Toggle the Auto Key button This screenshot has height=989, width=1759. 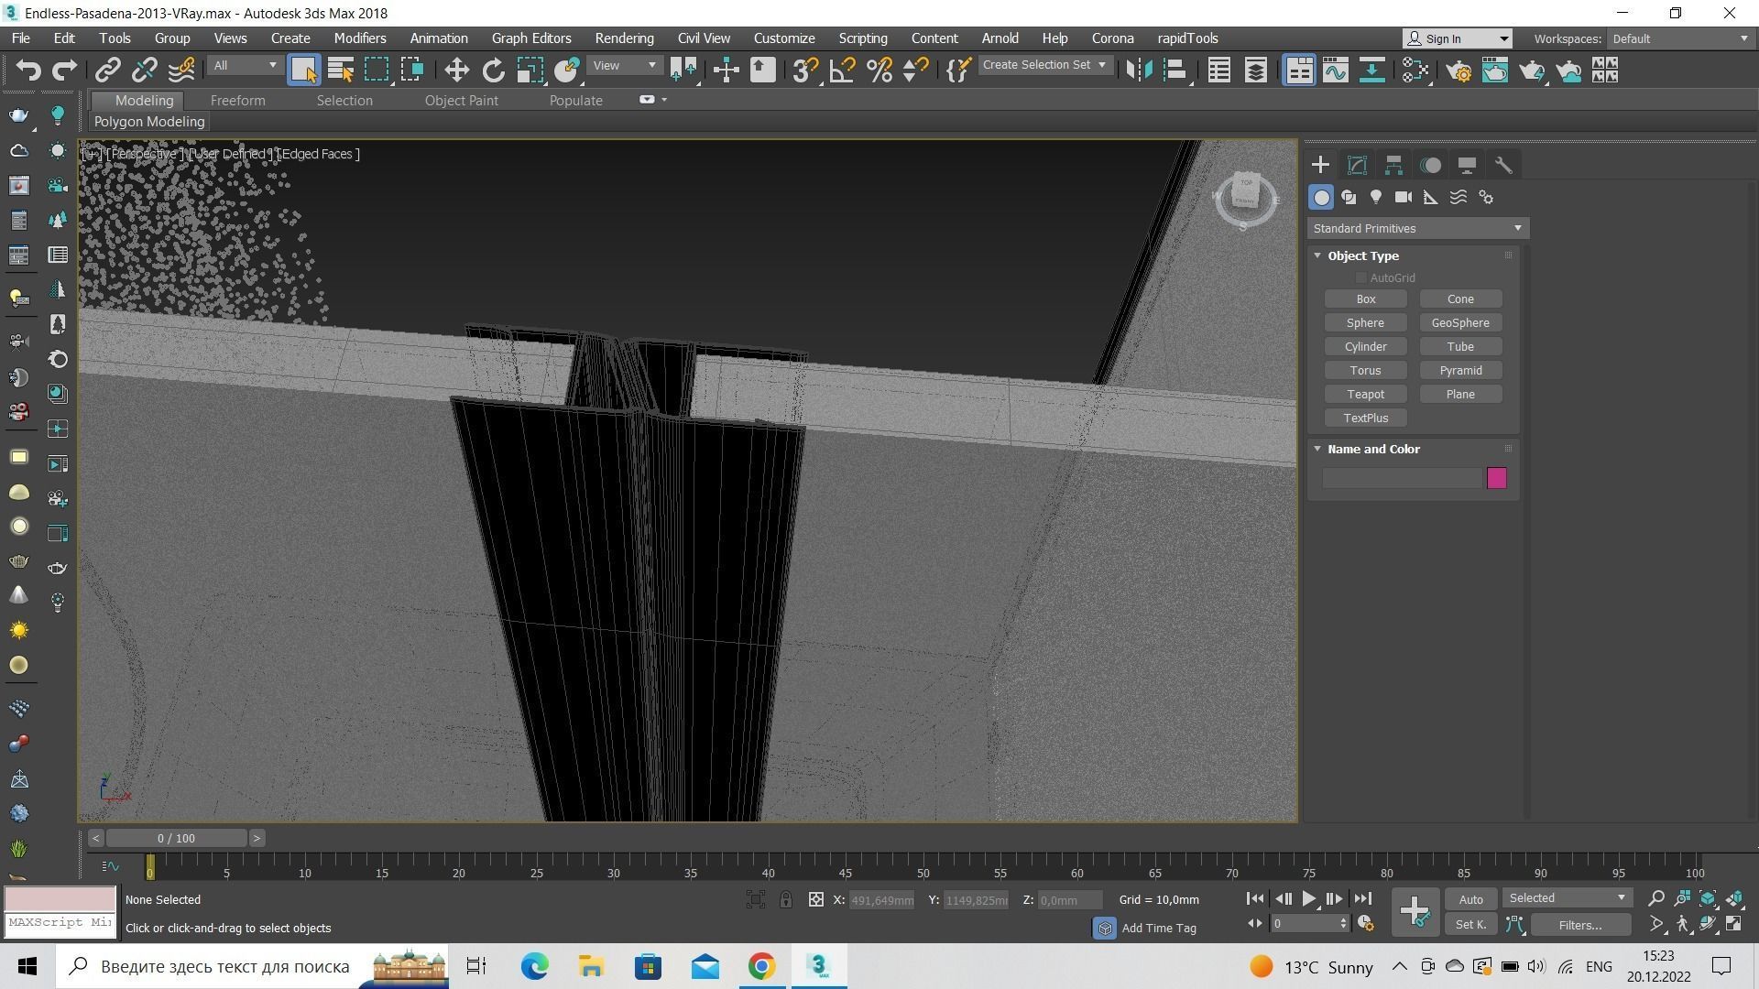[1470, 899]
